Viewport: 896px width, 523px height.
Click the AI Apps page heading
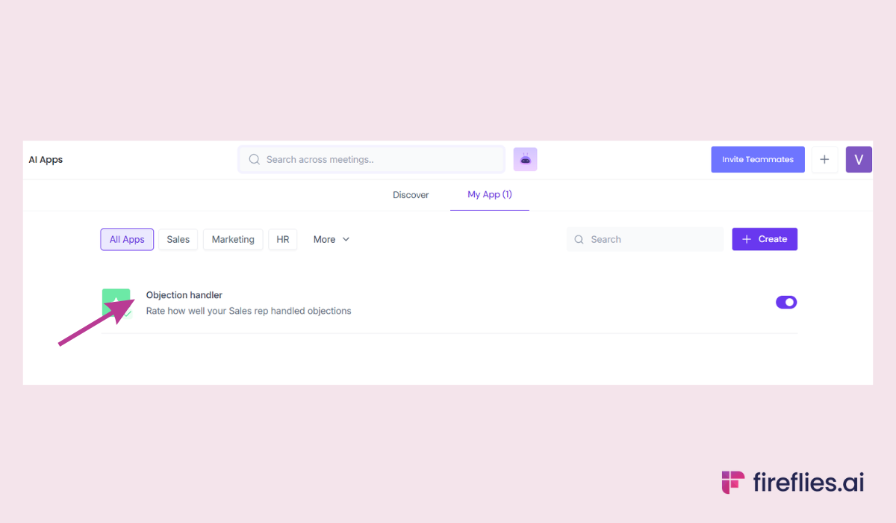tap(46, 160)
